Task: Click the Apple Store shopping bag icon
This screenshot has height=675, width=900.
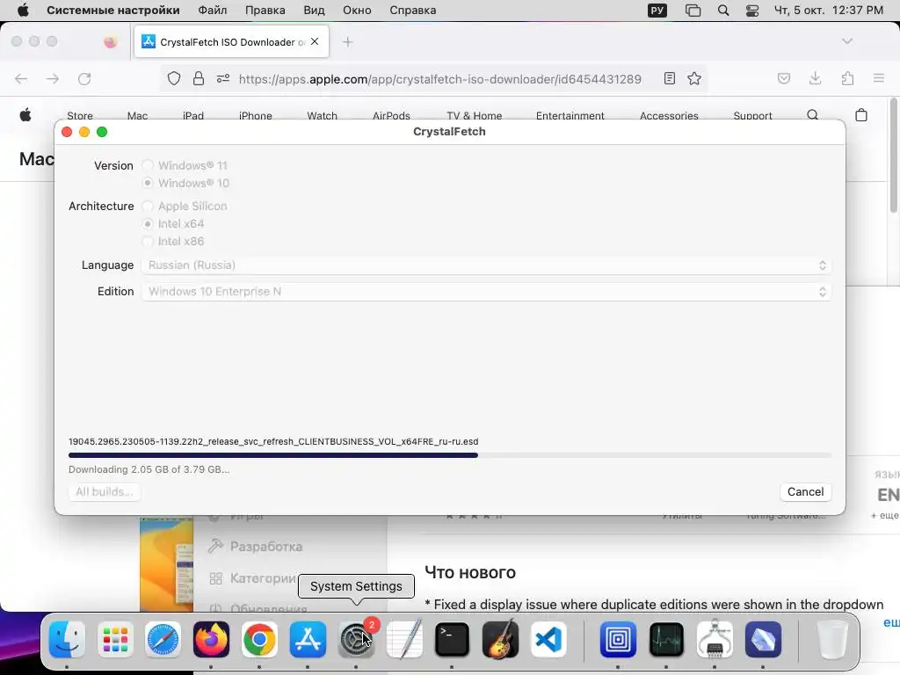Action: 861,115
